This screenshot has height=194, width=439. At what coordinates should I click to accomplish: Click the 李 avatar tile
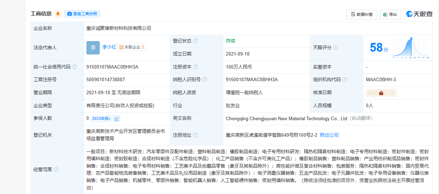pos(93,47)
